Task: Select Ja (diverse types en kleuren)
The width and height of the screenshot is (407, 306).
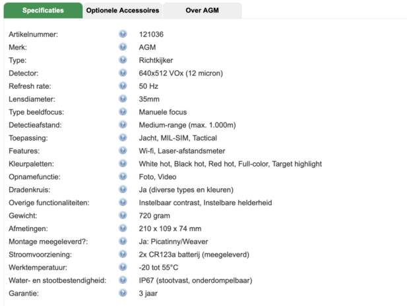Action: tap(186, 190)
